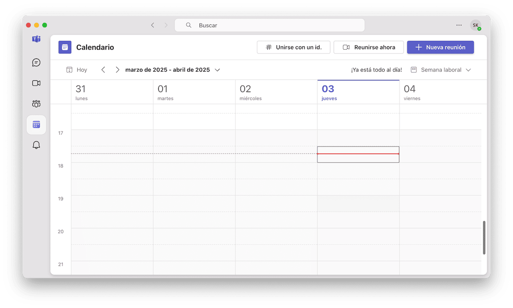The height and width of the screenshot is (308, 513).
Task: Open the Semana laboral view dropdown
Action: click(441, 70)
